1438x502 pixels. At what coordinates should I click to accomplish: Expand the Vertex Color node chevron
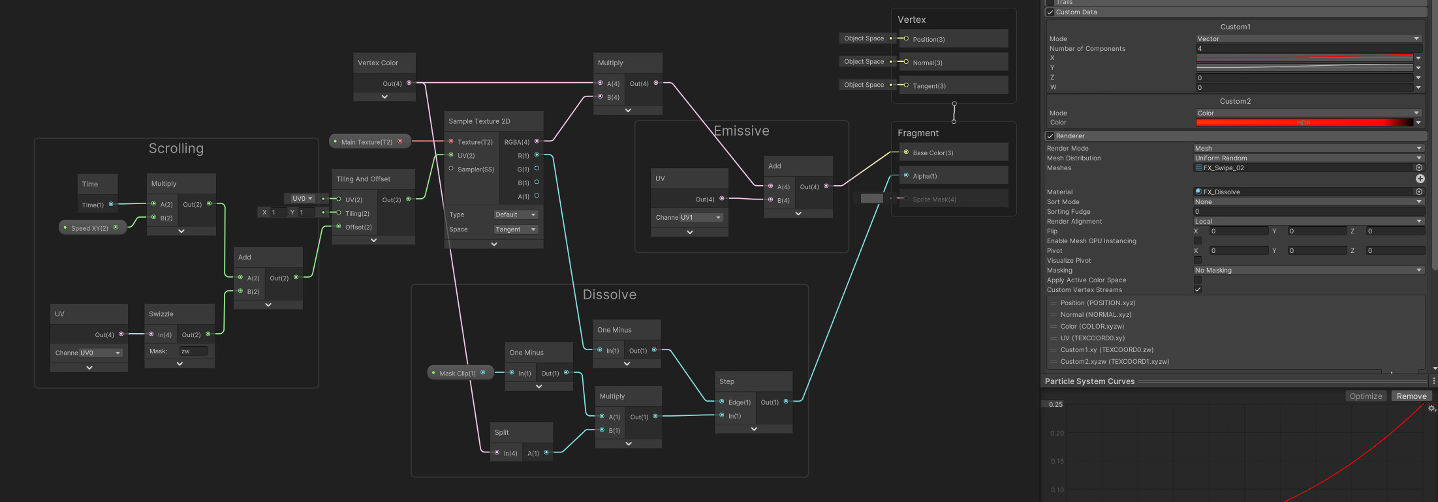384,96
